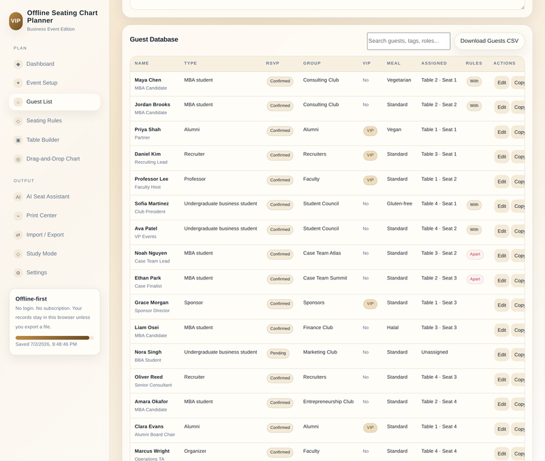545x461 pixels.
Task: Open Study Mode
Action: [54, 254]
